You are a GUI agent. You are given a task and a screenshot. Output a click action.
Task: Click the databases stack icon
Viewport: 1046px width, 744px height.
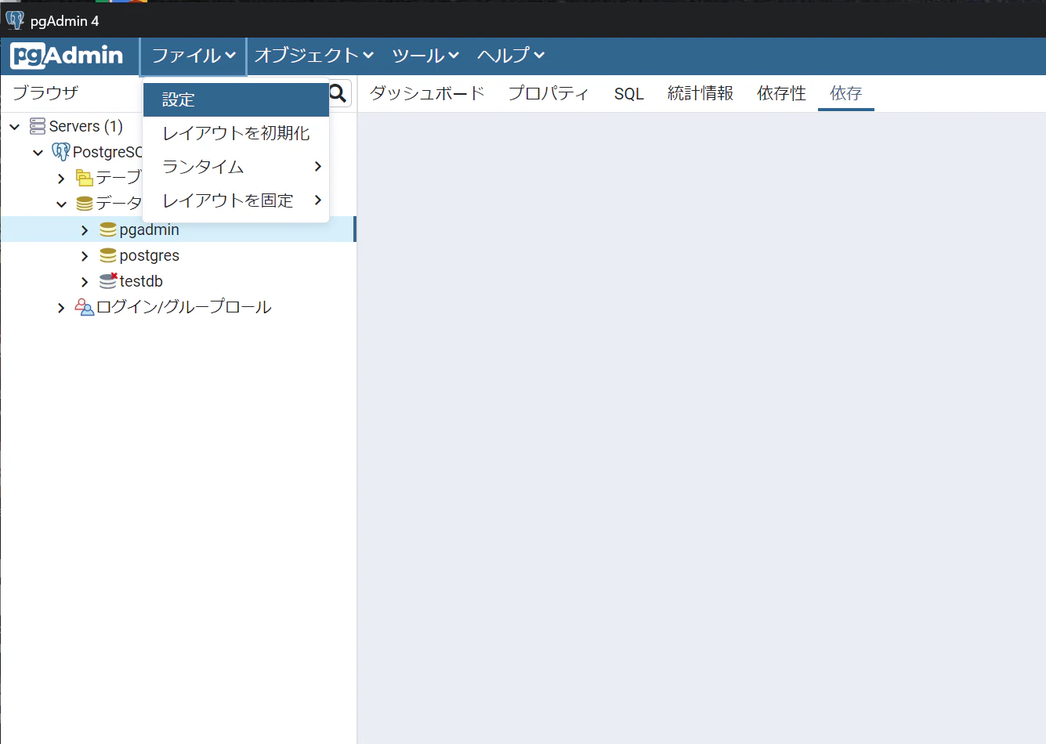pos(85,204)
